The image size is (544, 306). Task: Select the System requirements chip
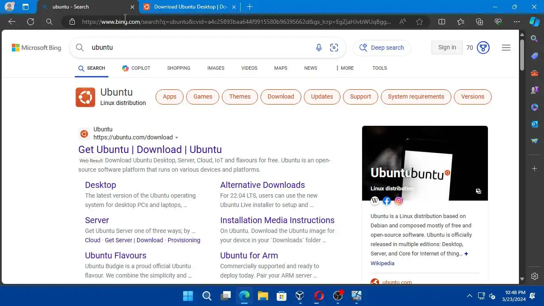pyautogui.click(x=416, y=96)
